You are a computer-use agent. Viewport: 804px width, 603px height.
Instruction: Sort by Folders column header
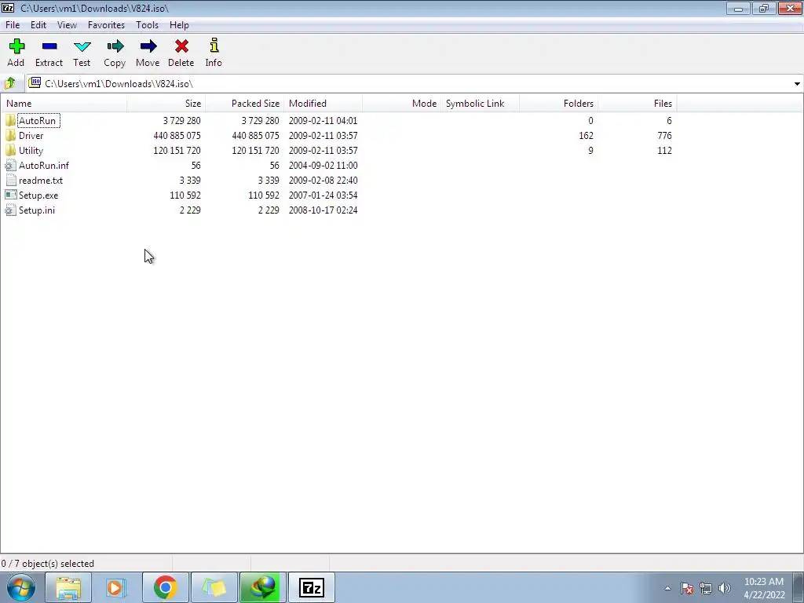(x=558, y=104)
